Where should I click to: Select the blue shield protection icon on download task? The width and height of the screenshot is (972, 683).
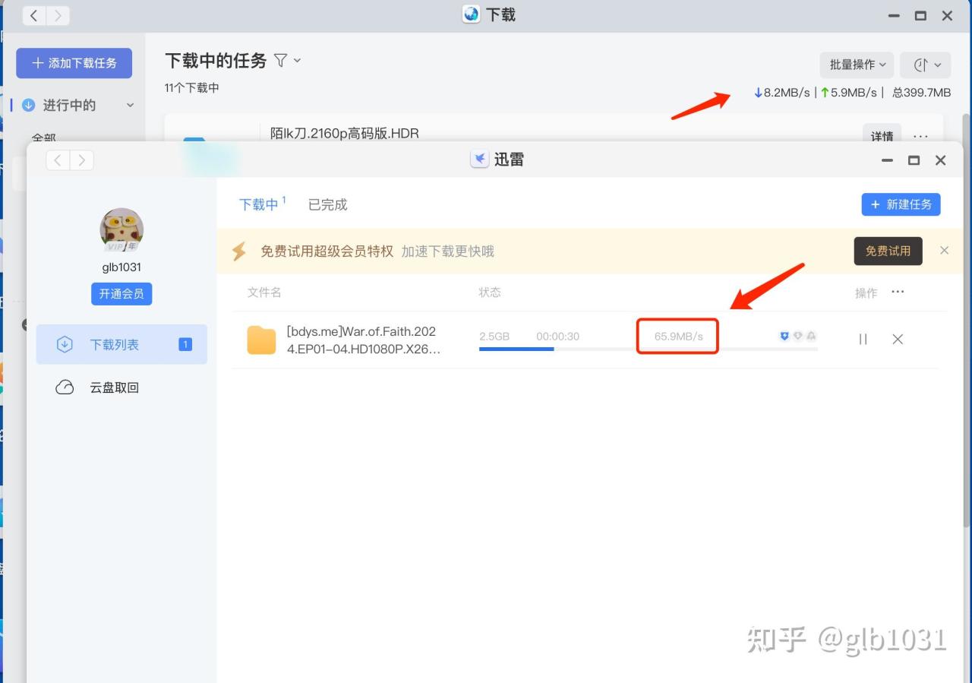tap(784, 337)
